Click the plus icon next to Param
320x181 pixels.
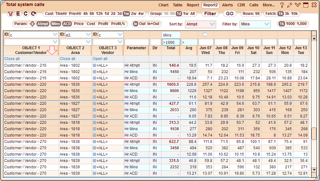point(32,24)
